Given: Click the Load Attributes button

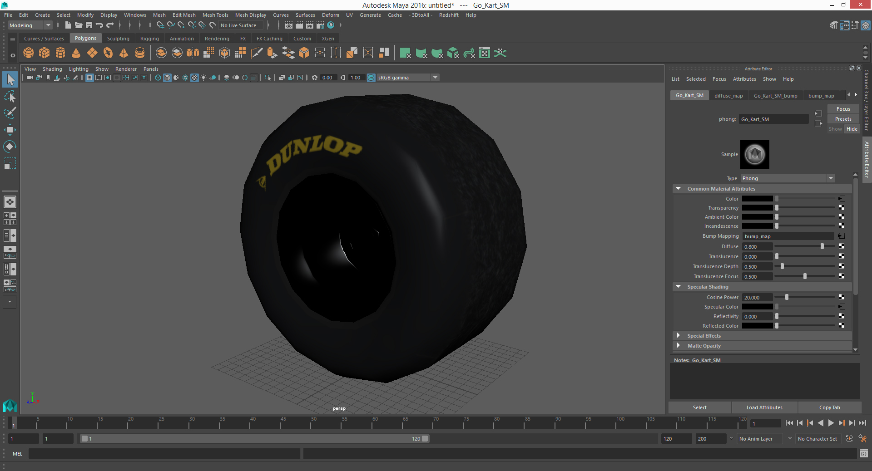Looking at the screenshot, I should [764, 407].
